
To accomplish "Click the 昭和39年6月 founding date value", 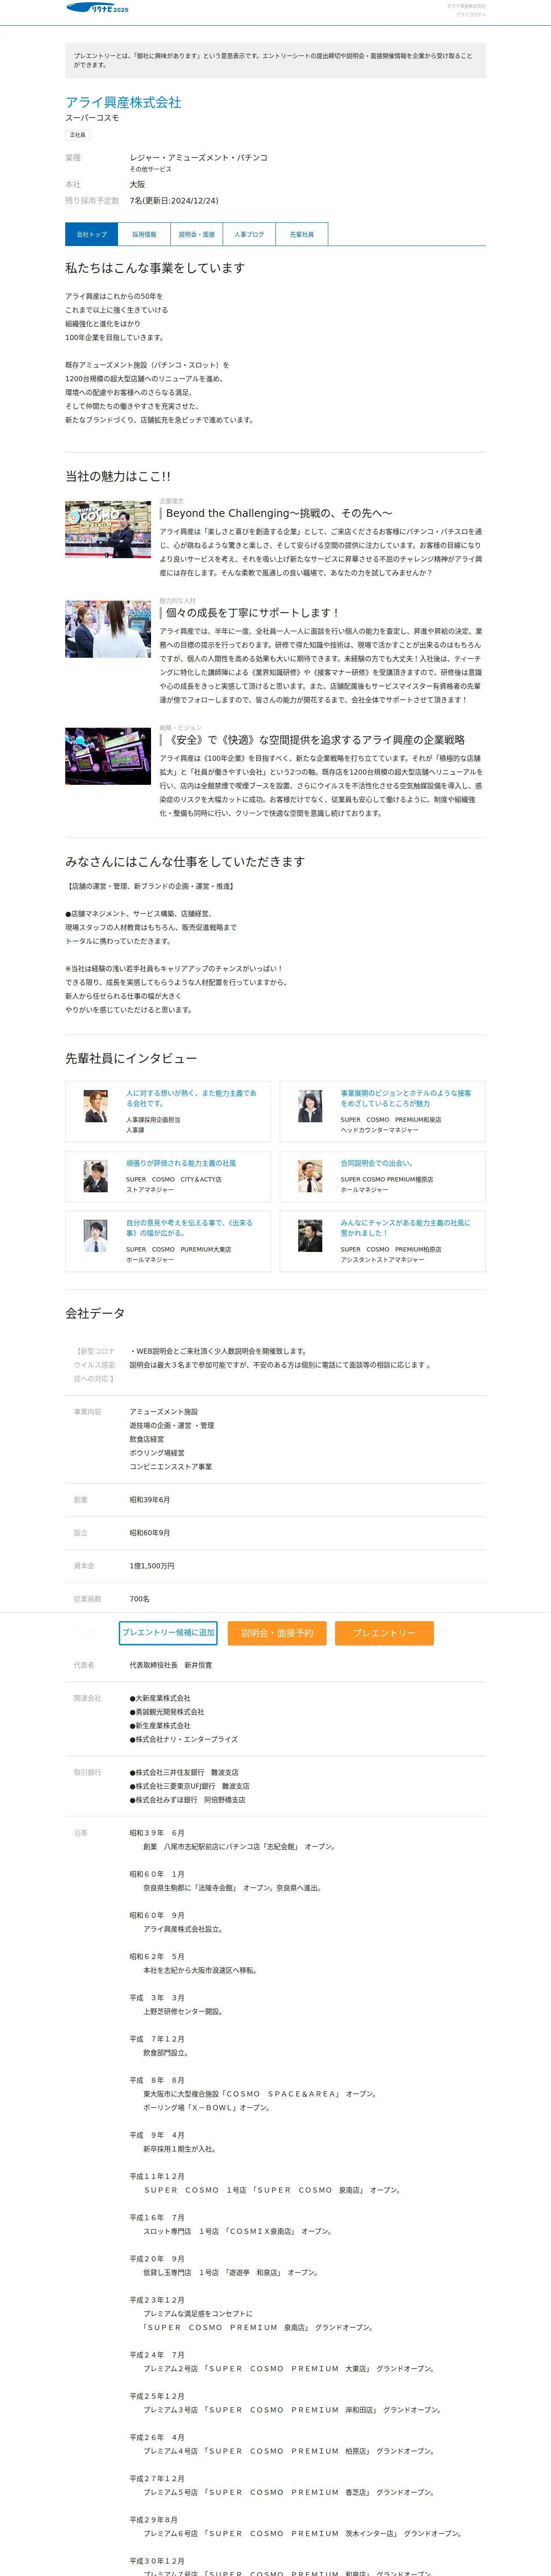I will [150, 1500].
